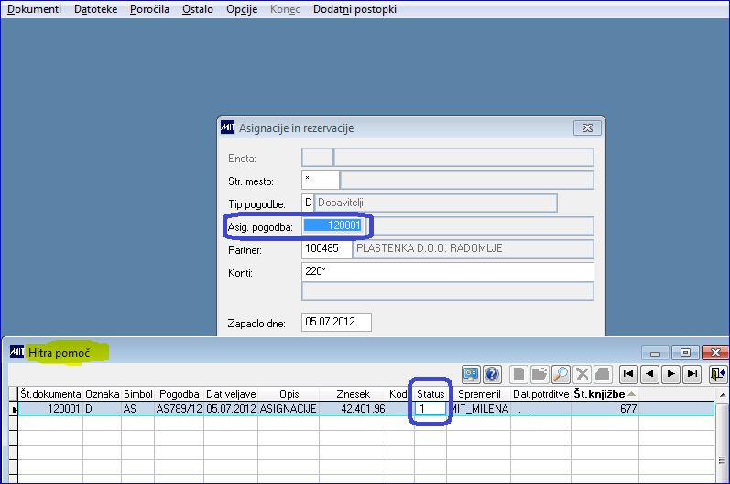Go to the next record arrow
Viewport: 730px width, 484px height.
(x=670, y=374)
